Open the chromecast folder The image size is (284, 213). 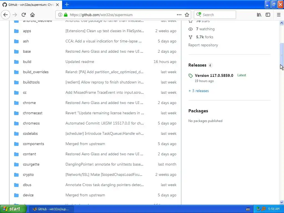click(x=33, y=113)
